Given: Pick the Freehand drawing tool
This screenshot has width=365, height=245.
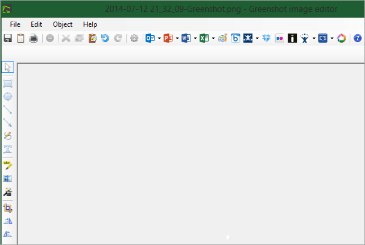Looking at the screenshot, I should click(8, 136).
